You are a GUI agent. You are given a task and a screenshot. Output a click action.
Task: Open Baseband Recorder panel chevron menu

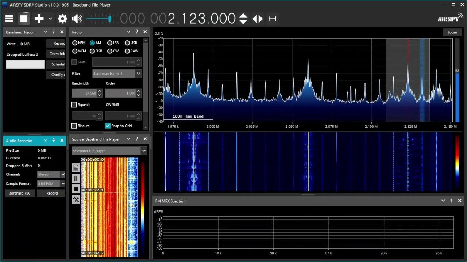[x=45, y=32]
